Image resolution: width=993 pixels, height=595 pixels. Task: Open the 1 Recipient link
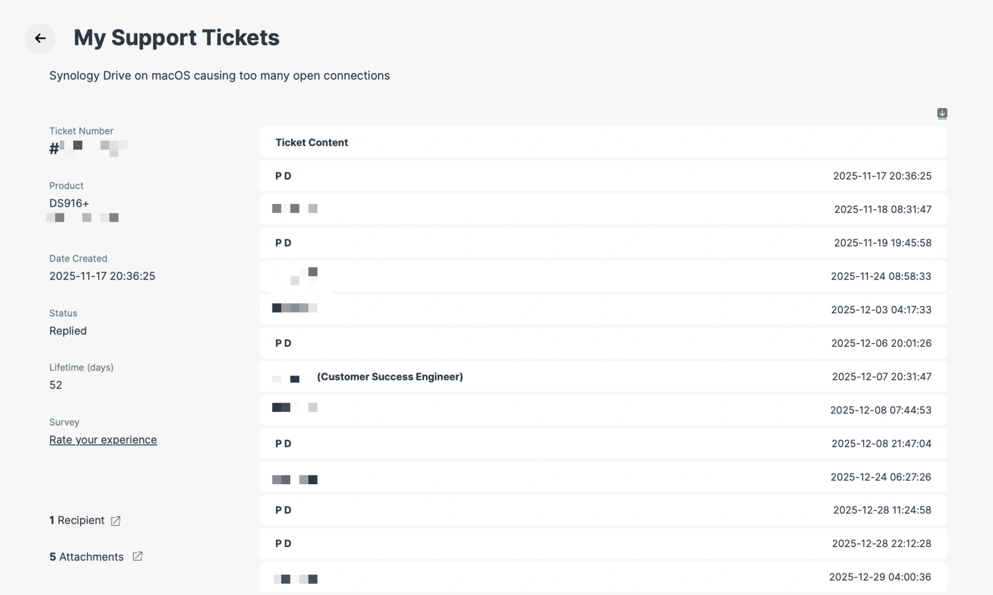click(77, 520)
